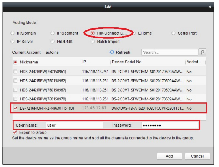Pick the HiDDNS adding mode
Image resolution: width=219 pixels, height=167 pixels.
(52, 42)
